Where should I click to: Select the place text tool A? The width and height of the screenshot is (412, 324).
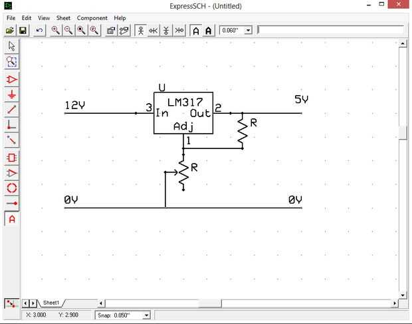11,219
